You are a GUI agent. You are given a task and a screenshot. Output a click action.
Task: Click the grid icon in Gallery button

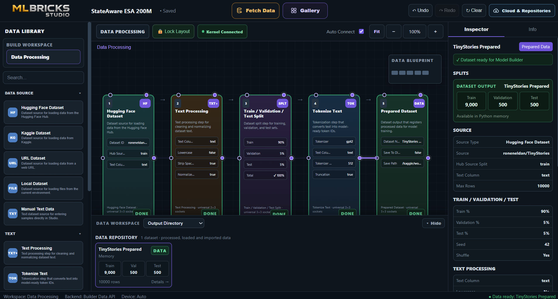[x=294, y=11]
